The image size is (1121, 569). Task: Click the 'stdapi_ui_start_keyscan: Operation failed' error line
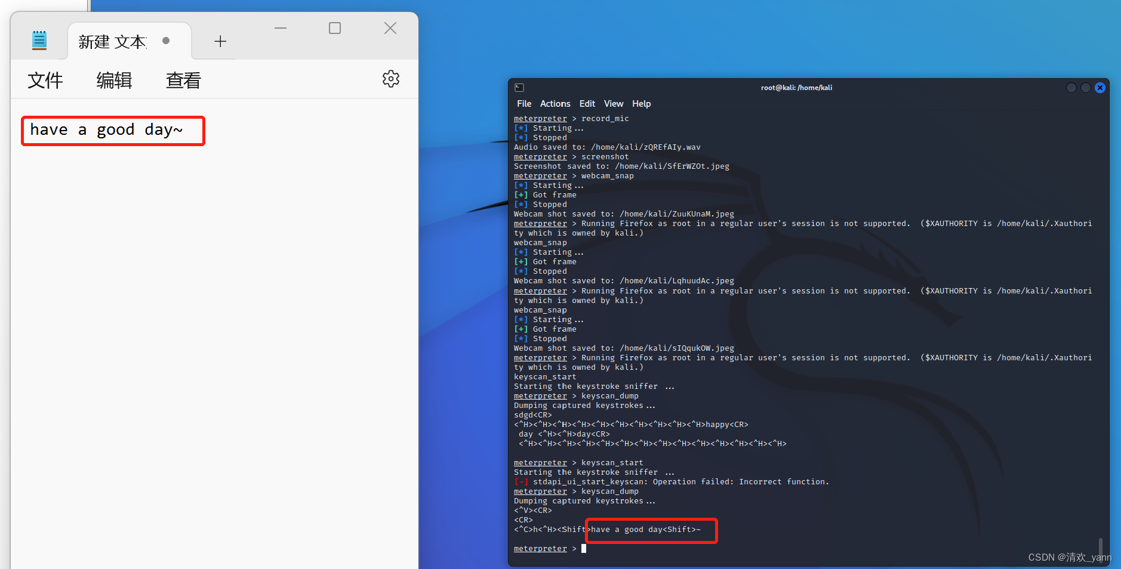tap(672, 482)
